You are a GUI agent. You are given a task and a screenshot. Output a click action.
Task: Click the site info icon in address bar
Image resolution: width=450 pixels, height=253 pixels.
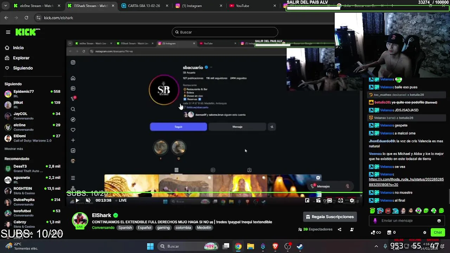(x=38, y=18)
